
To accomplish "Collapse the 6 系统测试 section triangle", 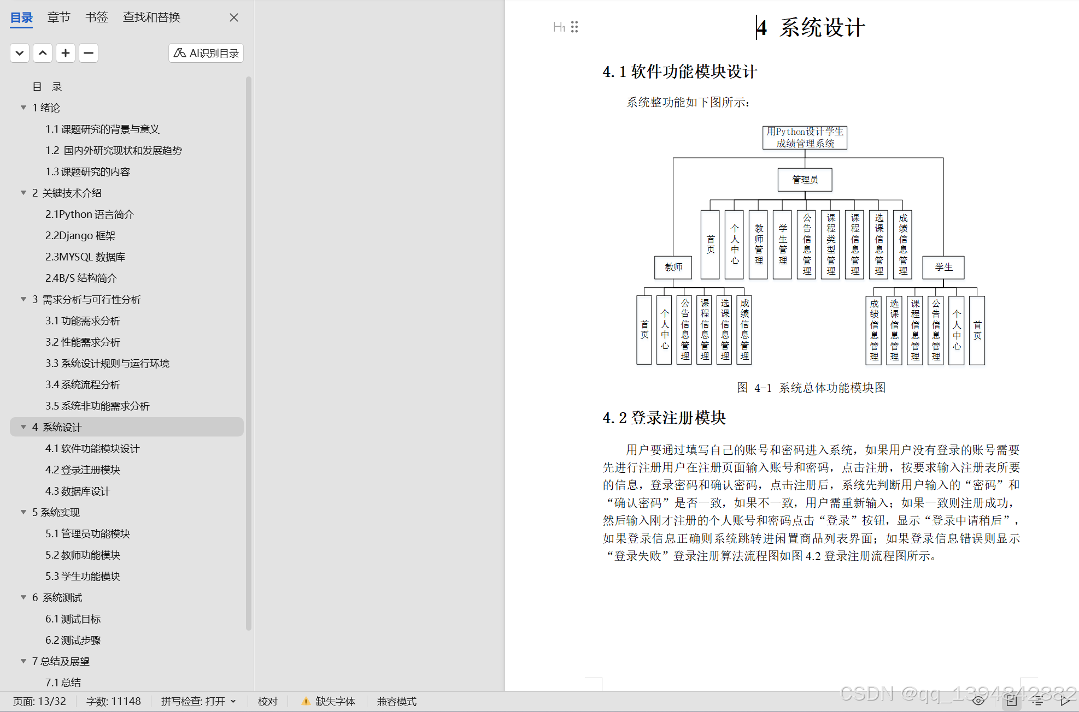I will pyautogui.click(x=23, y=597).
